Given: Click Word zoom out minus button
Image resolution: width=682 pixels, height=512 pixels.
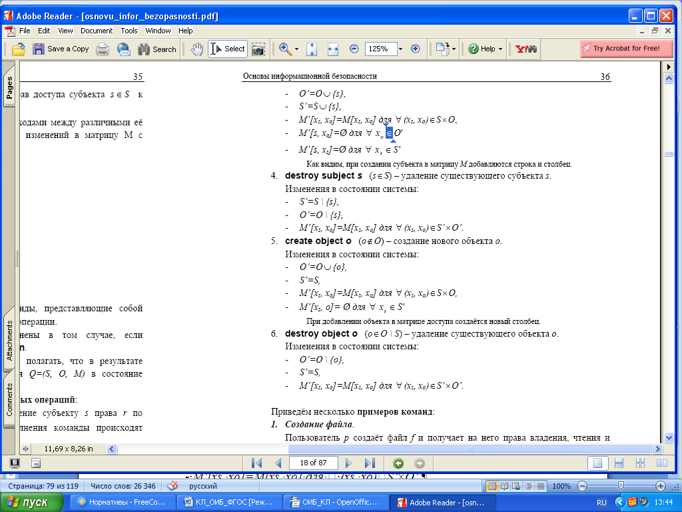Looking at the screenshot, I should pyautogui.click(x=582, y=486).
